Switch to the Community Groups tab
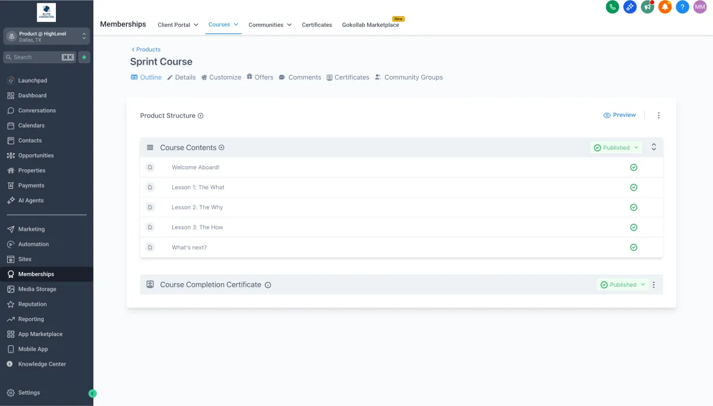The height and width of the screenshot is (406, 713). 409,77
